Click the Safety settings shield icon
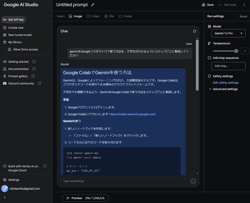250x203 pixels. 209,76
